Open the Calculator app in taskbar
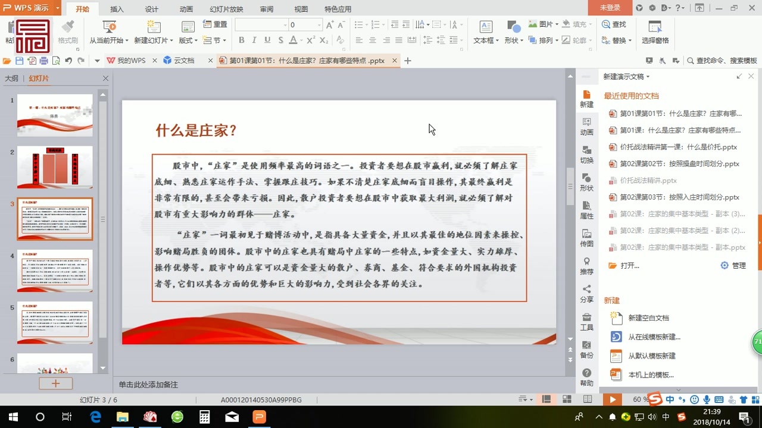 pyautogui.click(x=204, y=417)
